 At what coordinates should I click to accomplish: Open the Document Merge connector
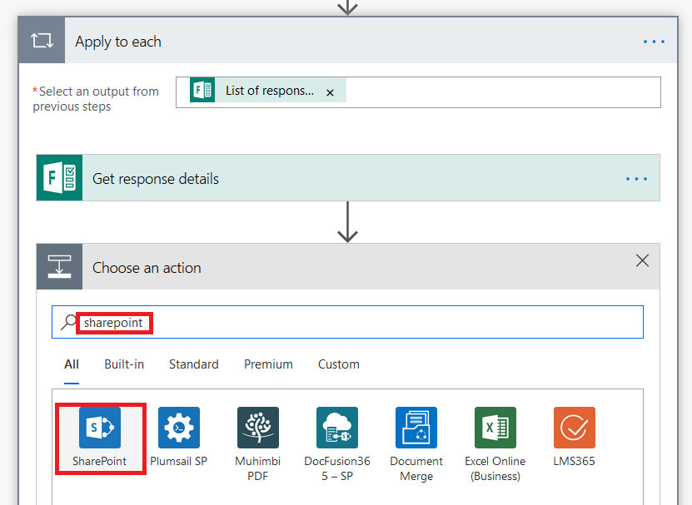point(416,428)
